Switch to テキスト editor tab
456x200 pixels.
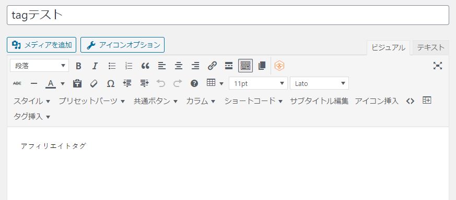pyautogui.click(x=431, y=47)
